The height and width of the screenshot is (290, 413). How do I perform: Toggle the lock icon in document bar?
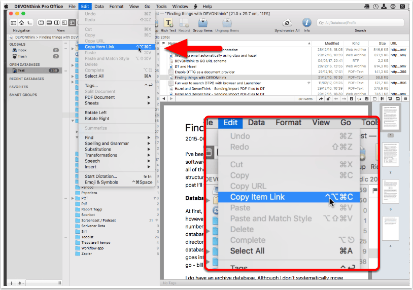tap(328, 99)
